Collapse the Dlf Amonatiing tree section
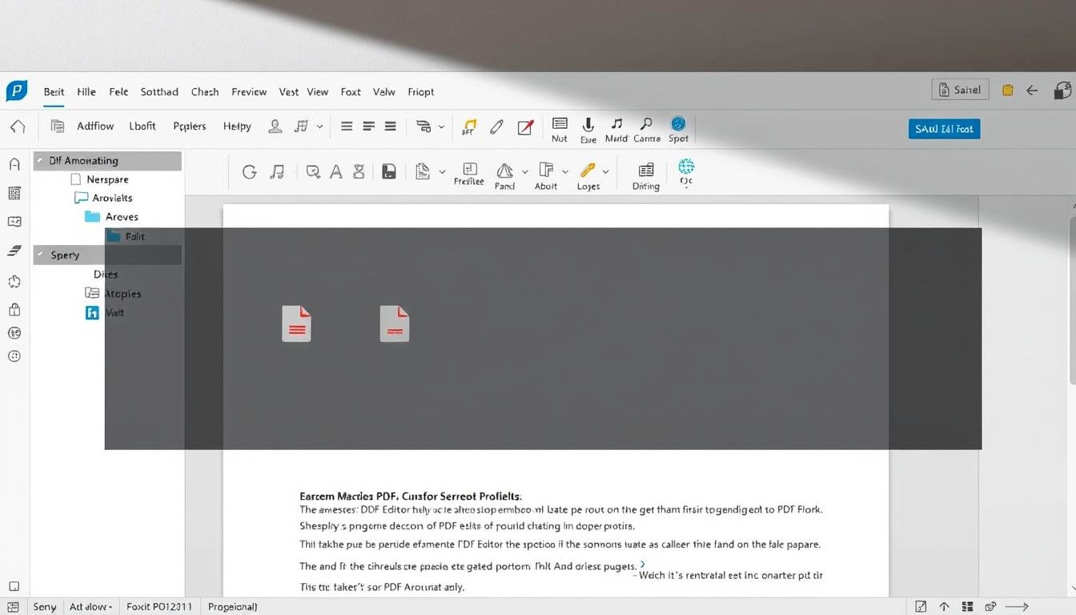Viewport: 1076px width, 615px height. tap(41, 161)
